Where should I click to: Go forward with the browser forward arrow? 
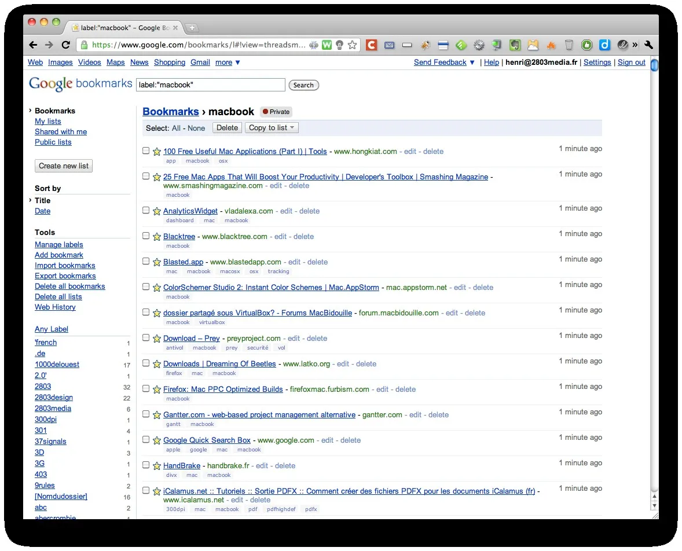(49, 45)
